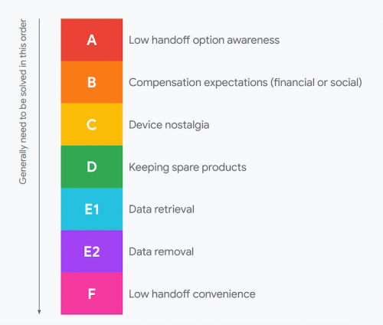
Task: Click the letter F in pink block
Action: point(92,294)
